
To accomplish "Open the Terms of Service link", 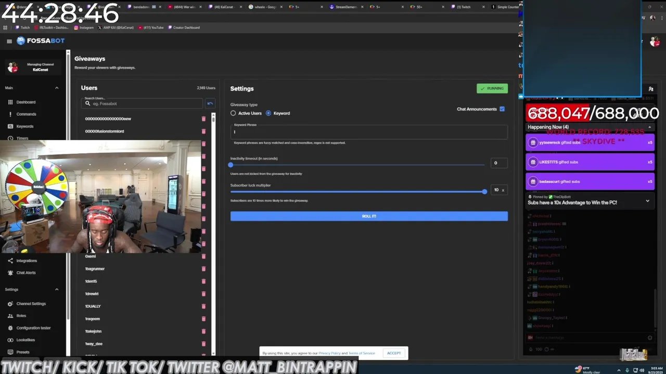I will tap(362, 353).
